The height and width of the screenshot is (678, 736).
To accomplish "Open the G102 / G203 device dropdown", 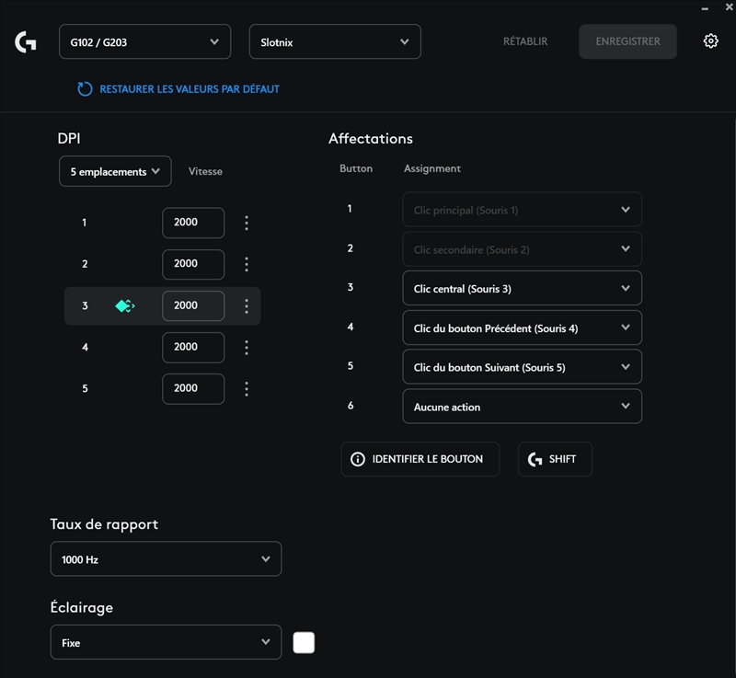I will tap(145, 41).
